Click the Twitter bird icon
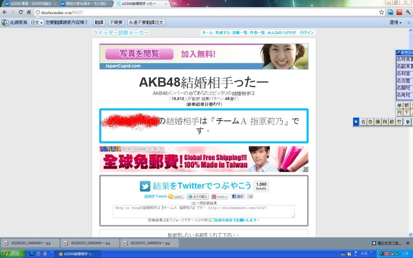Screen dimensions: 413x258 tap(145, 186)
